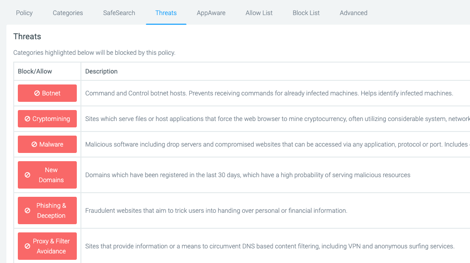The width and height of the screenshot is (470, 263).
Task: Click the blocked icon on Cryptomining
Action: (x=27, y=119)
